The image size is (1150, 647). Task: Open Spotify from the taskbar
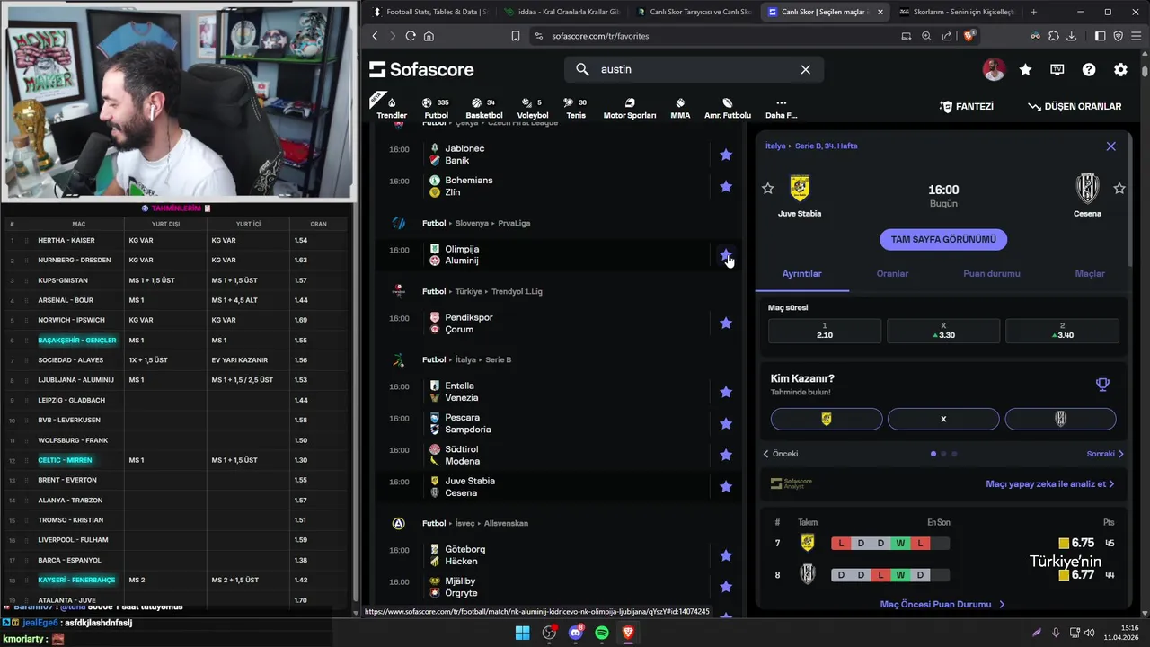[602, 633]
